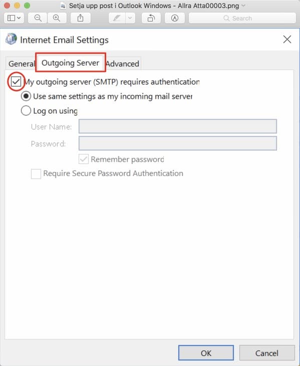Click the zoom in magnifier icon

point(57,18)
